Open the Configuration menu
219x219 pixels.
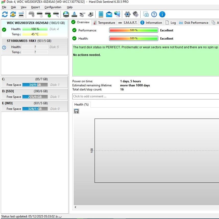coord(53,7)
